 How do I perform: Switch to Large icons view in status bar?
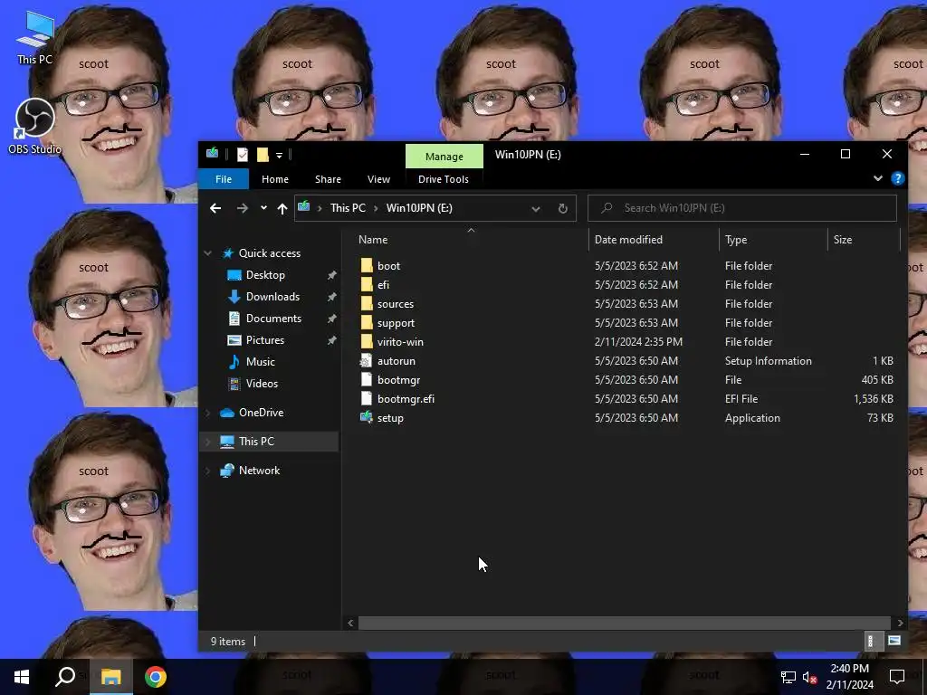(x=894, y=642)
